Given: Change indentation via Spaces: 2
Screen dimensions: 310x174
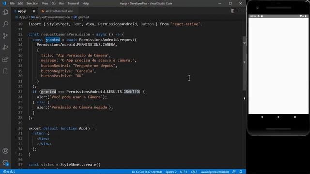Looking at the screenshot, I should [171, 172].
